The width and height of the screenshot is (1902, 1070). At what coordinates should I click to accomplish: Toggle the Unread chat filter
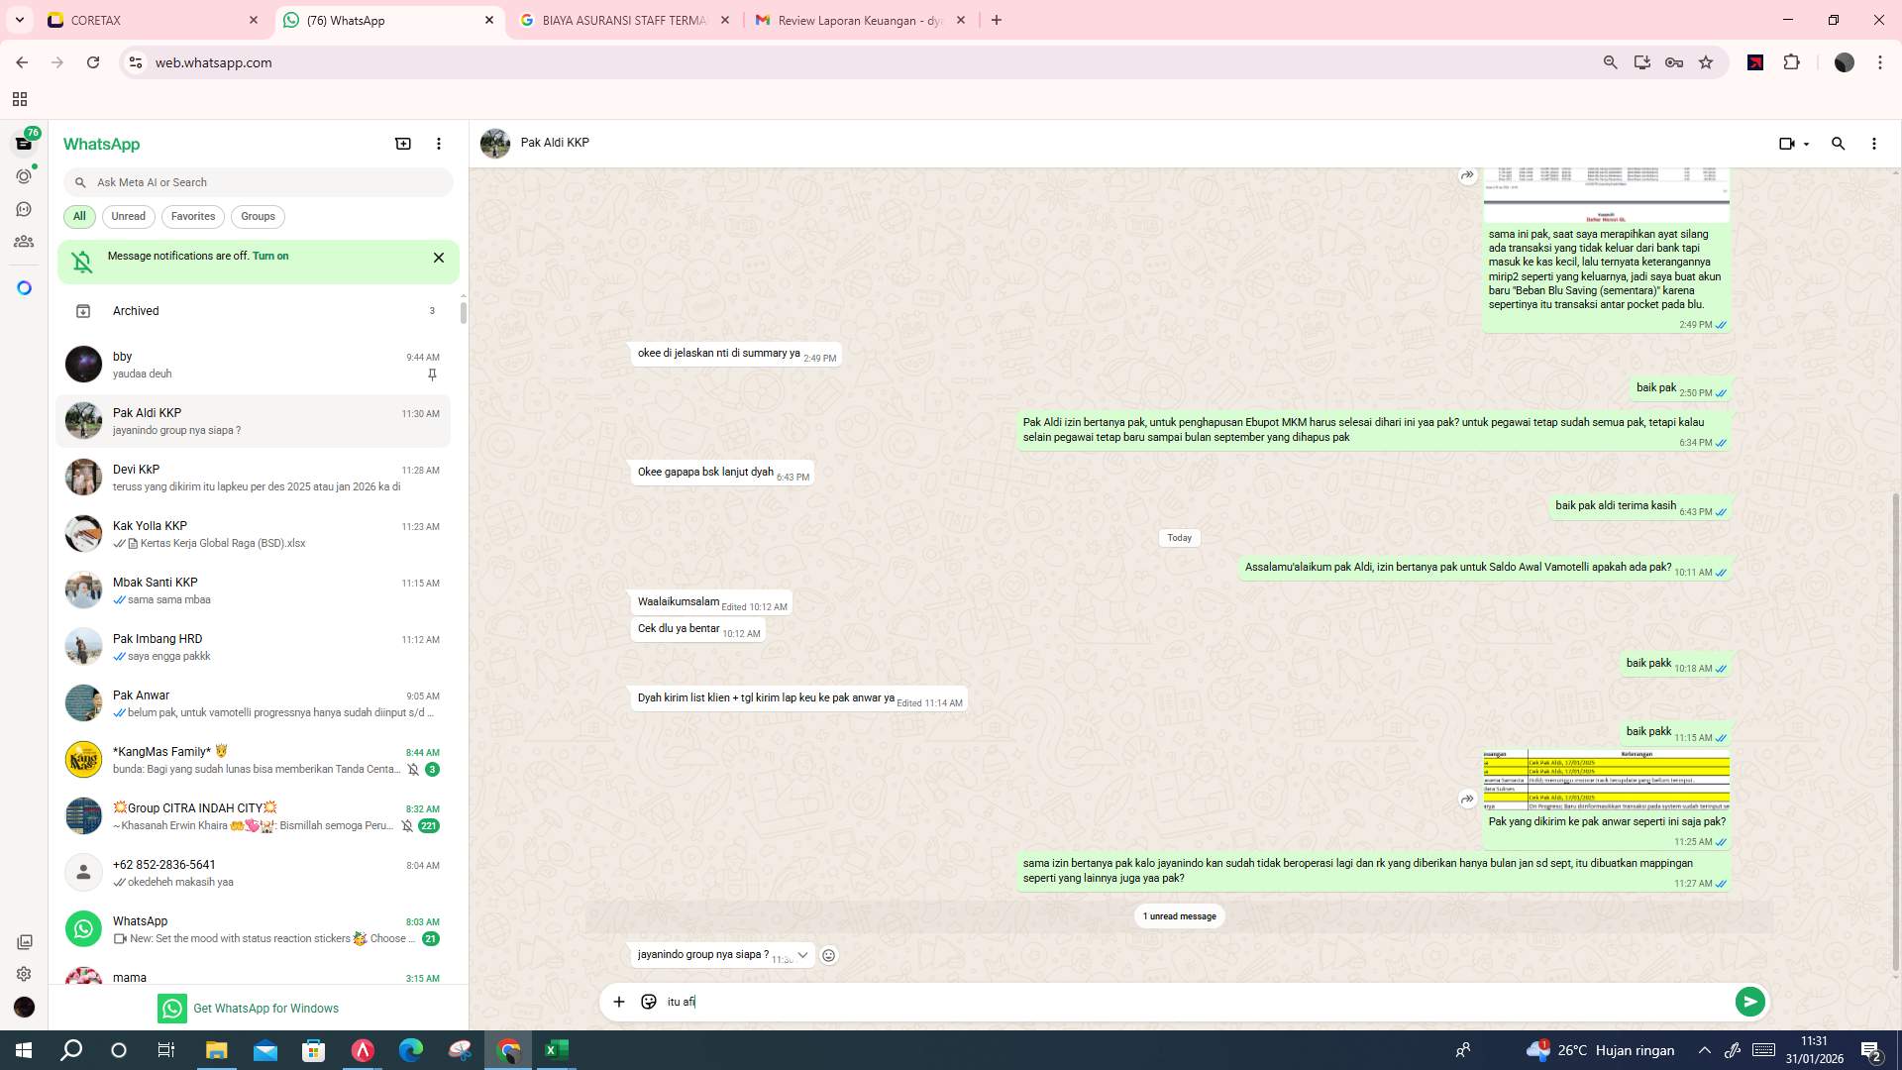point(128,216)
